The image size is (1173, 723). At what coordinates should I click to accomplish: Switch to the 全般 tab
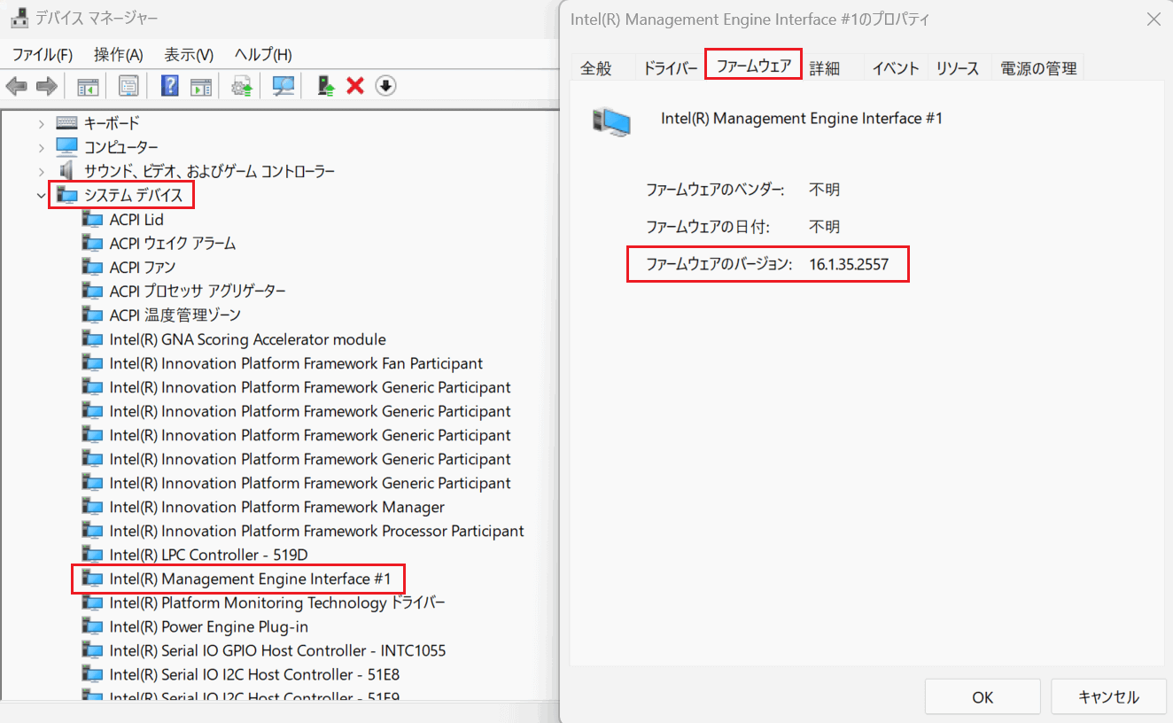[x=596, y=68]
